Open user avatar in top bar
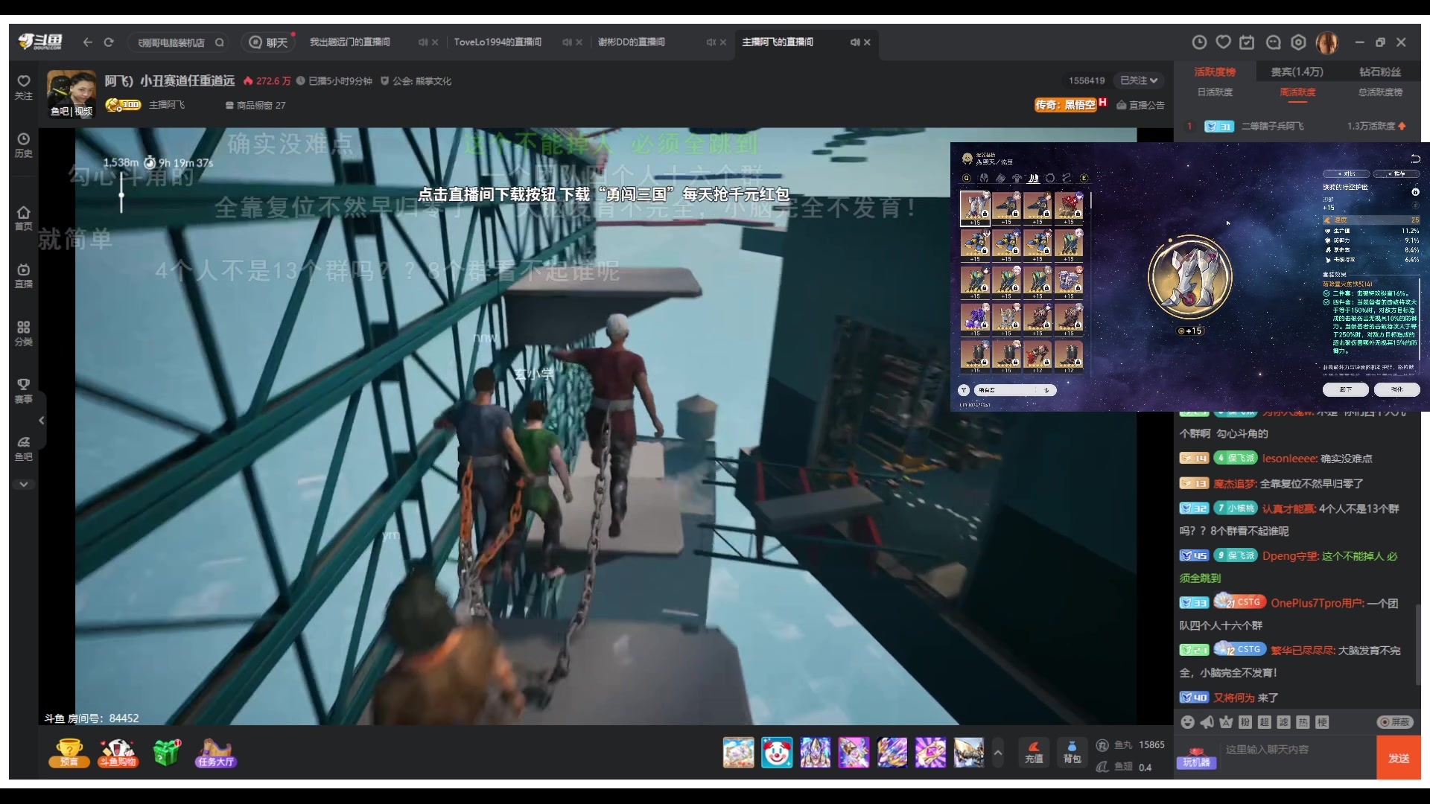1430x804 pixels. (1327, 42)
